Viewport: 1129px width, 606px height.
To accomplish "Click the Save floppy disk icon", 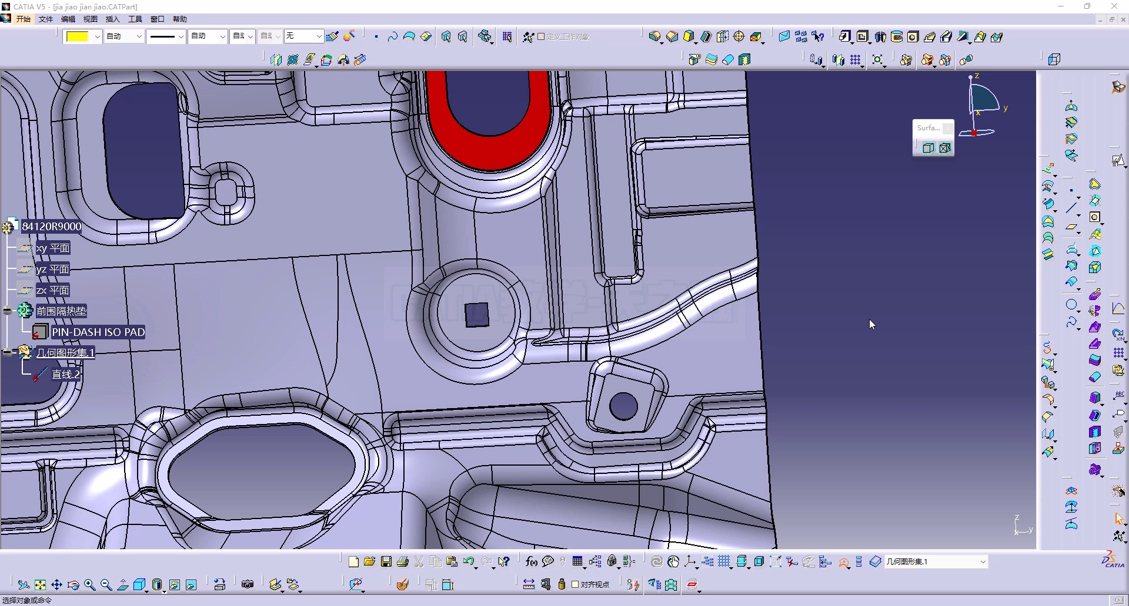I will pos(386,562).
